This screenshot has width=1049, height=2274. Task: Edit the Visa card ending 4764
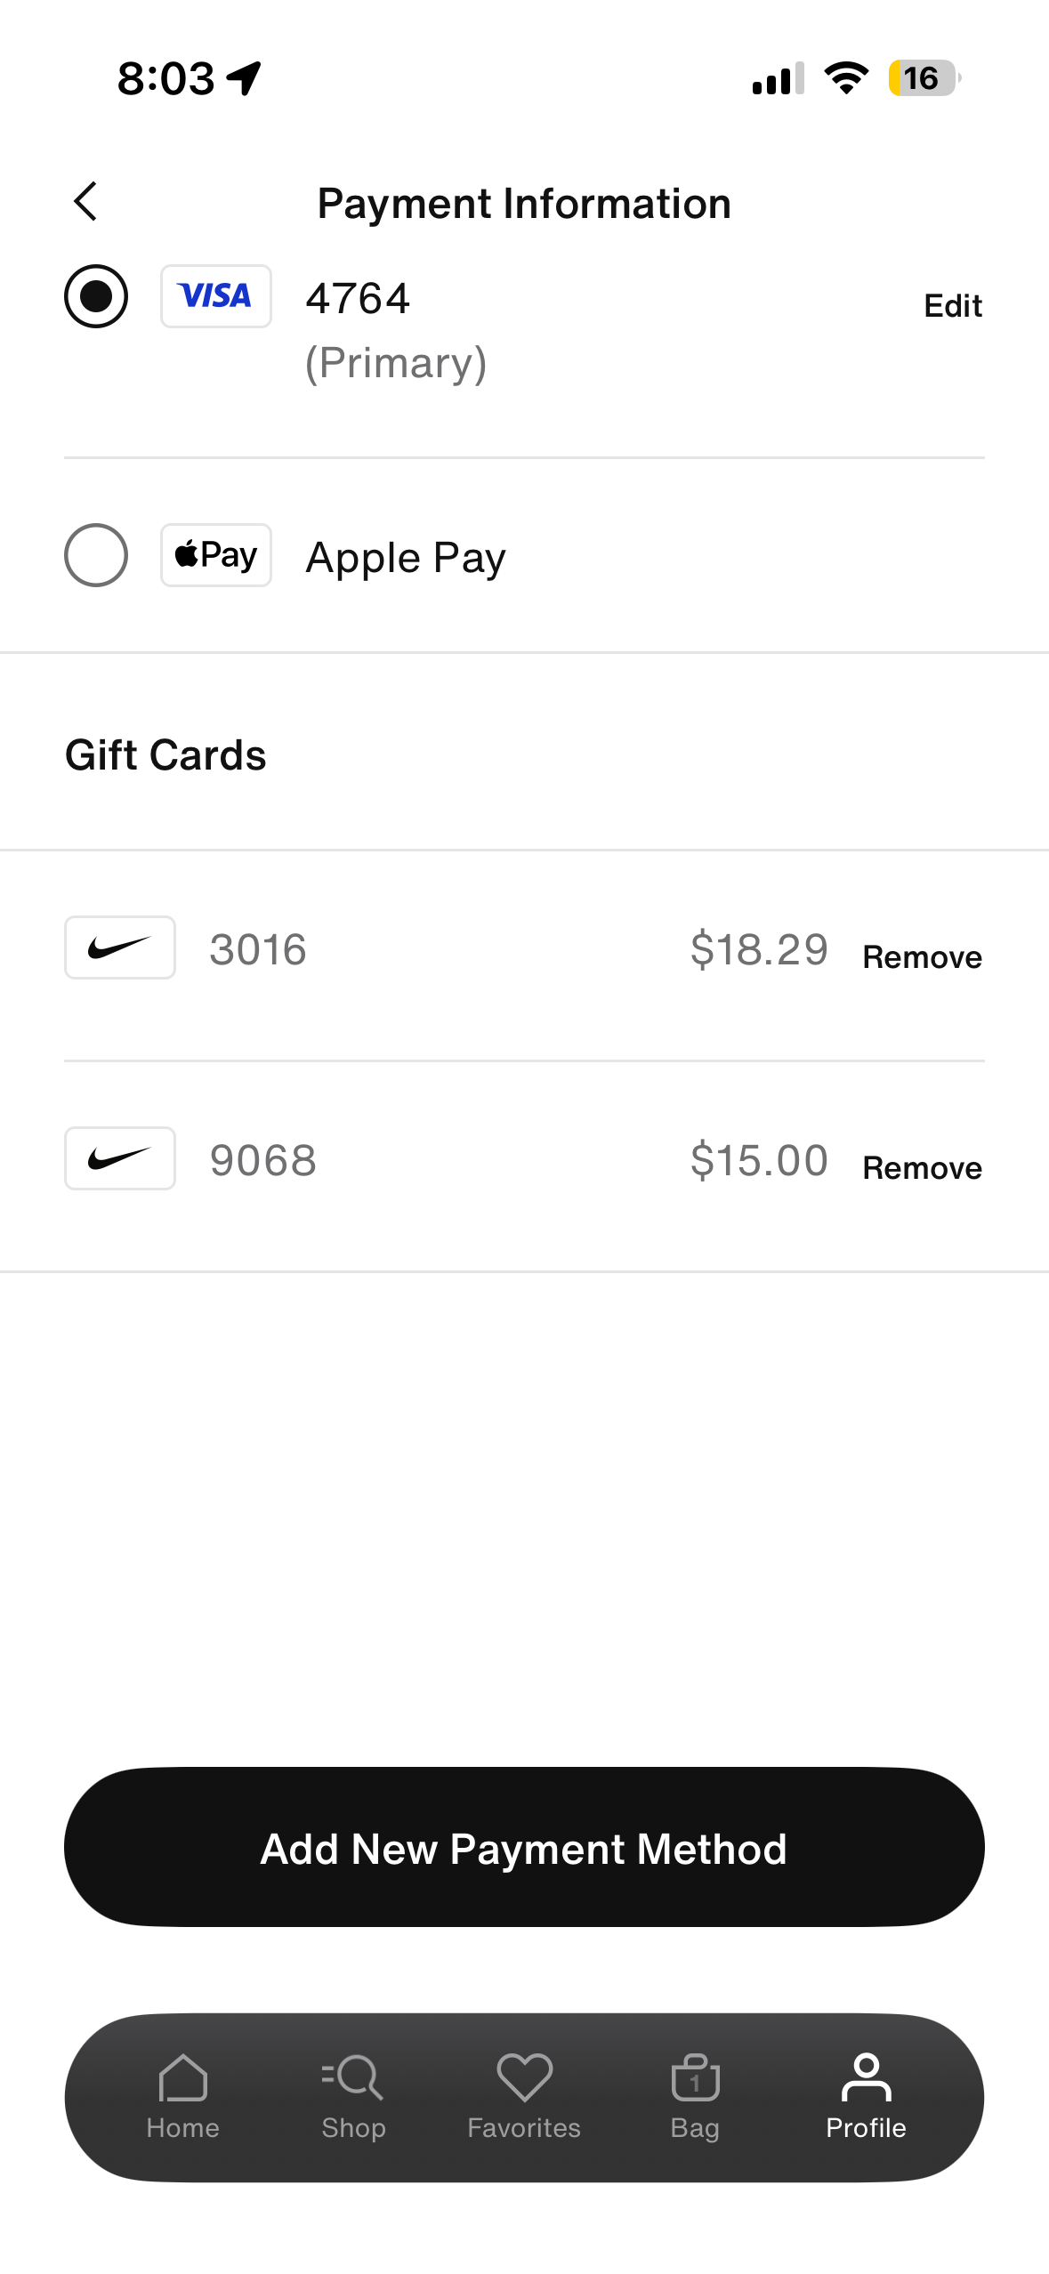pyautogui.click(x=952, y=306)
